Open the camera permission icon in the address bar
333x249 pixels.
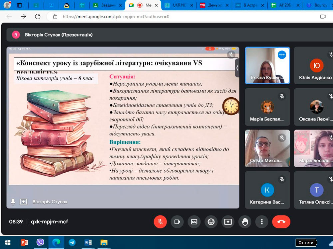322,17
